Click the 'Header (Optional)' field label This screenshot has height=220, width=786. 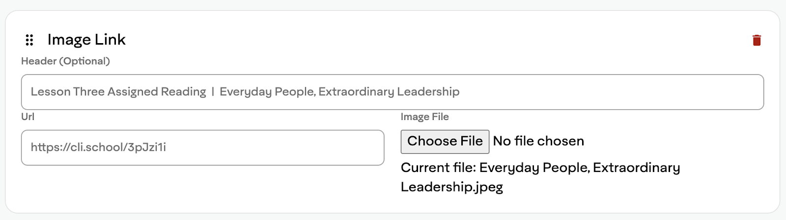pyautogui.click(x=65, y=61)
